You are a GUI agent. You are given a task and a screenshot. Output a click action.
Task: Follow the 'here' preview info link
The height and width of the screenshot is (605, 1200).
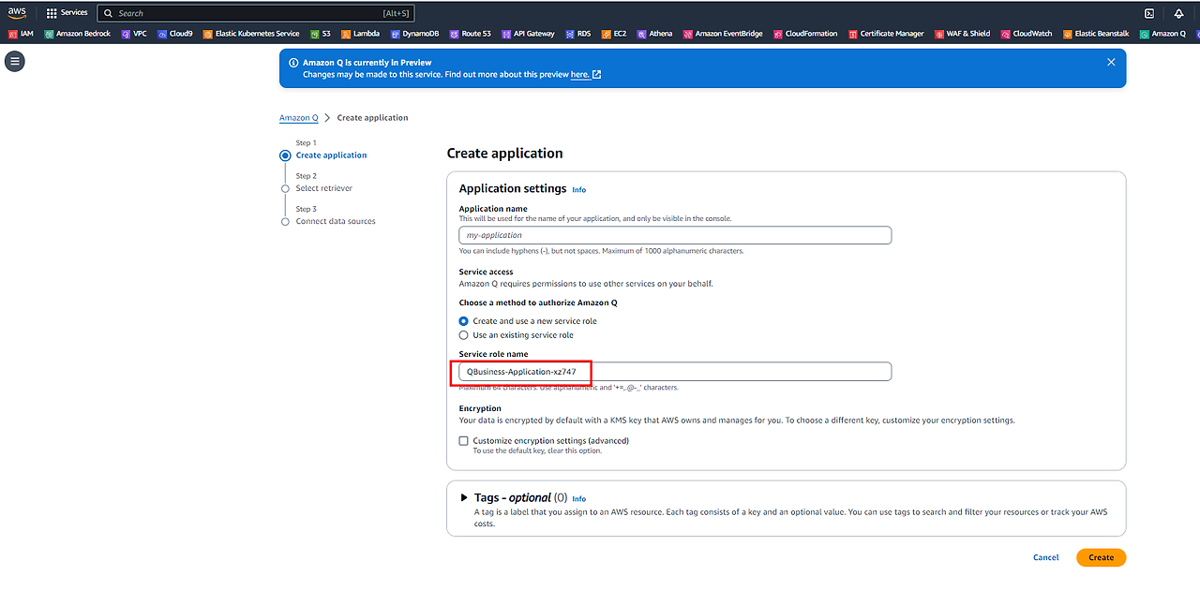[585, 74]
